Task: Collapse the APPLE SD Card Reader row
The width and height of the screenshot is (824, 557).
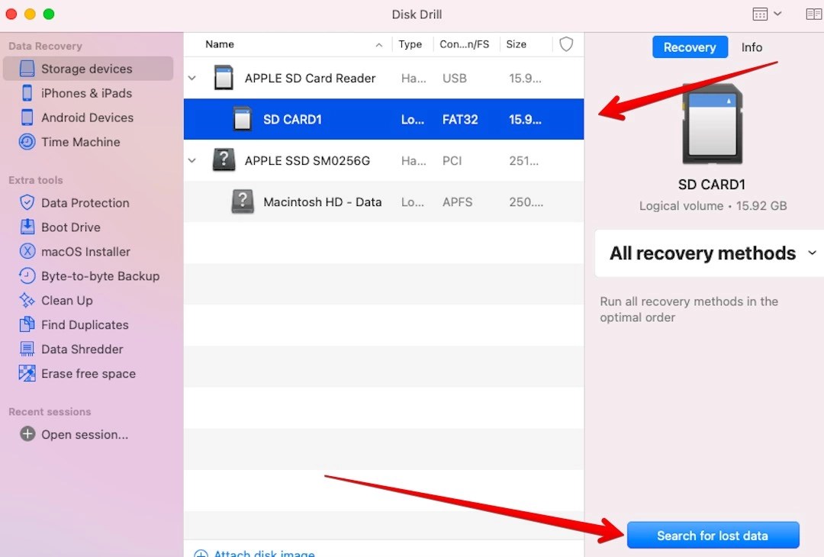Action: point(192,78)
